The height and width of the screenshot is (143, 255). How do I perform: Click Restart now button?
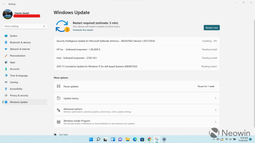(212, 28)
